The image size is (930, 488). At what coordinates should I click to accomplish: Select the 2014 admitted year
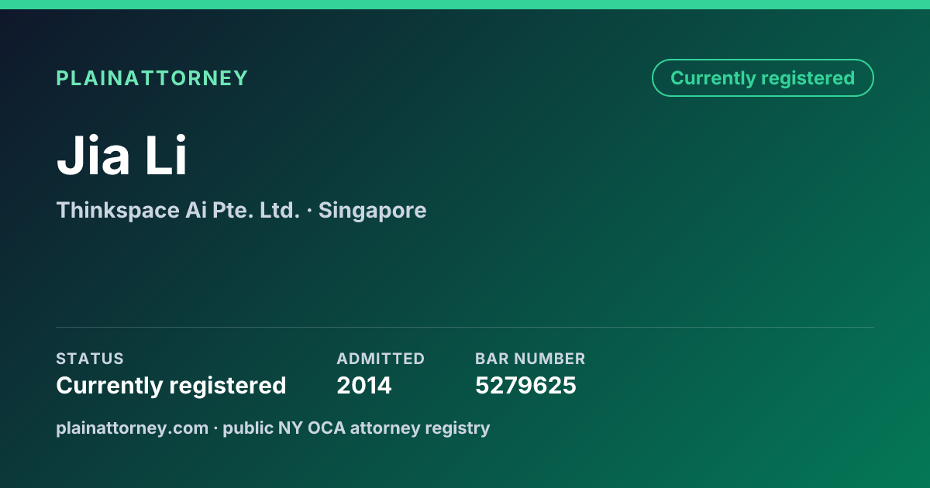[x=364, y=385]
